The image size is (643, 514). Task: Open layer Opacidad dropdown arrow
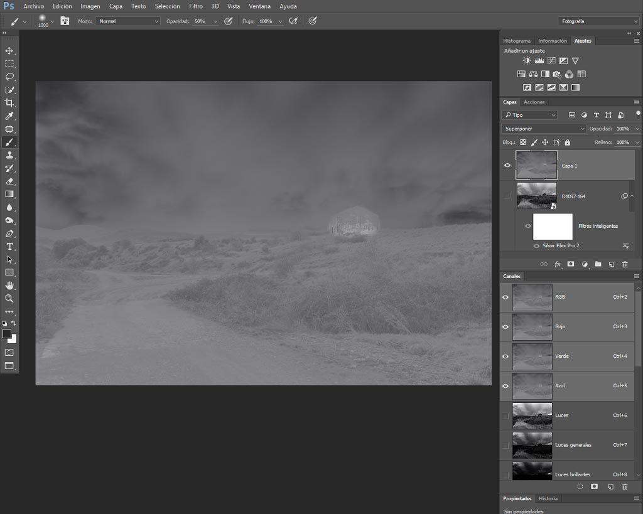tap(637, 129)
